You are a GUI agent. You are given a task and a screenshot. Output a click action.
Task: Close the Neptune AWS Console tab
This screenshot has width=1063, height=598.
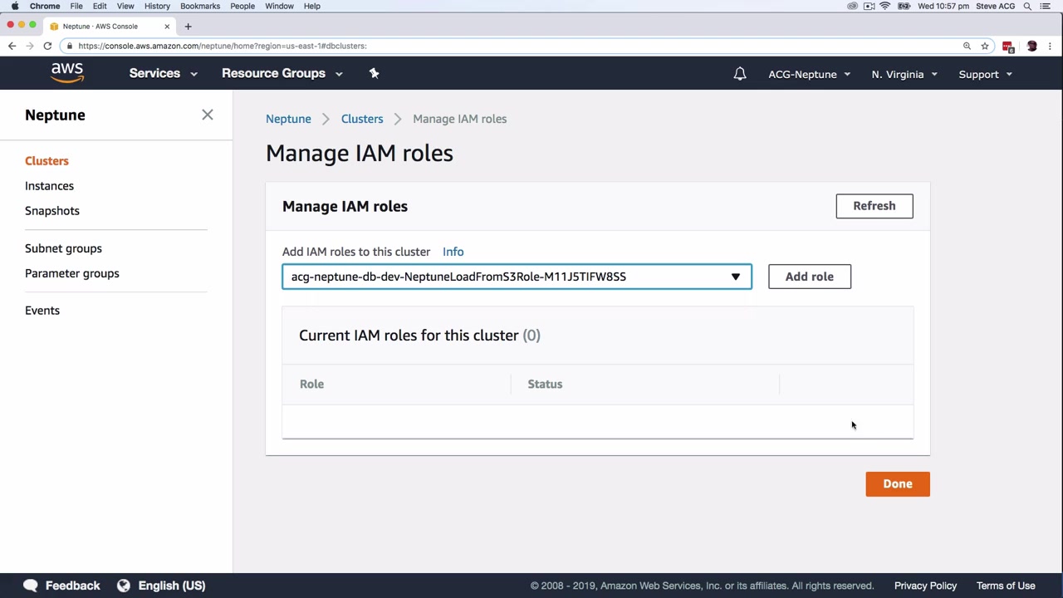[167, 27]
